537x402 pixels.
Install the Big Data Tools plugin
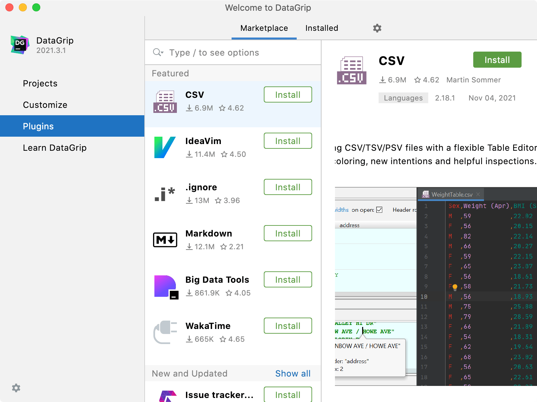point(288,280)
